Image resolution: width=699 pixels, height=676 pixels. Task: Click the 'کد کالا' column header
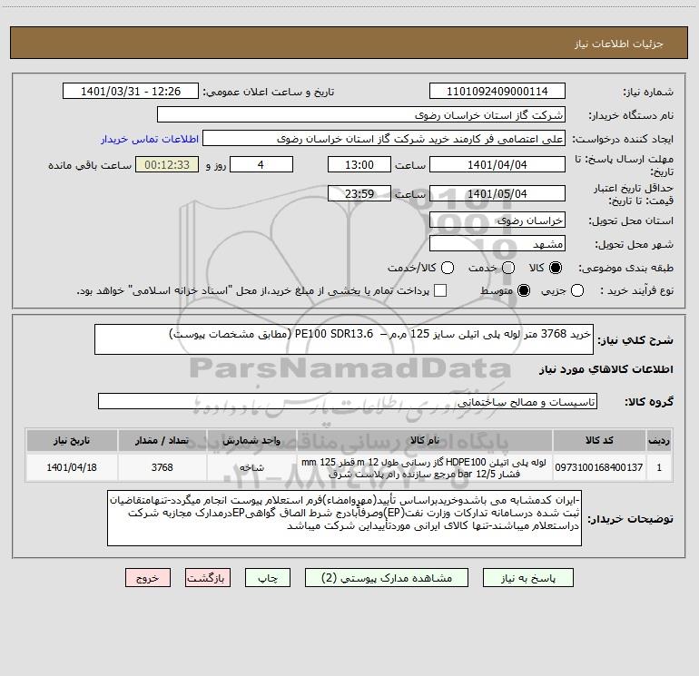pyautogui.click(x=599, y=440)
